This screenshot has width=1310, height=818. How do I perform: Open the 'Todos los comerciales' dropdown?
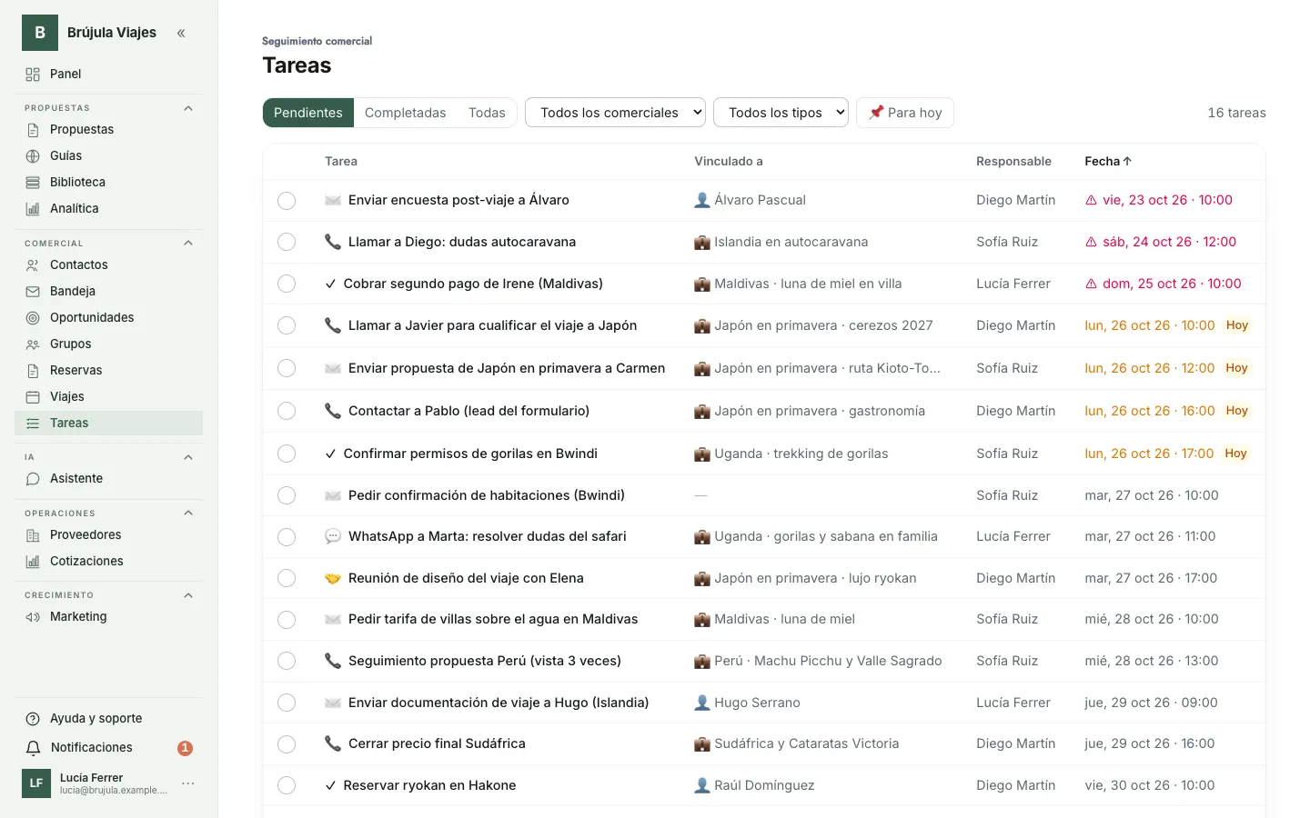[x=616, y=113]
